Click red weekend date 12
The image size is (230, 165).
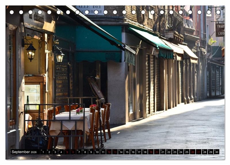[x=109, y=152]
